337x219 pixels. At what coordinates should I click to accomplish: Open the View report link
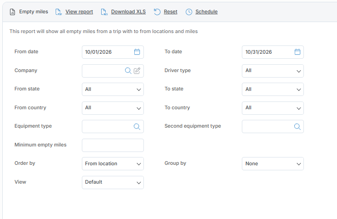coord(79,11)
